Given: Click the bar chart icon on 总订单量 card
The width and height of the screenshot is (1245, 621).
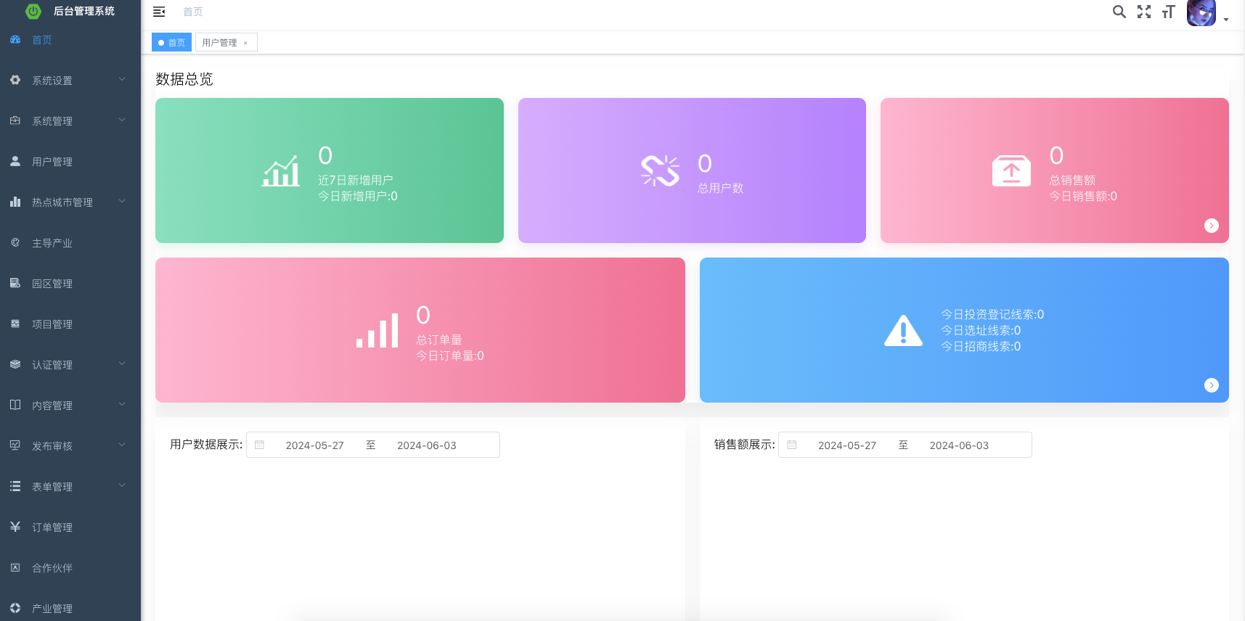Looking at the screenshot, I should click(x=377, y=331).
